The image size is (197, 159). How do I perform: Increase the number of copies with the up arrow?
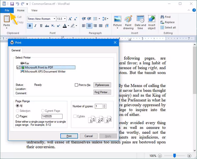click(x=104, y=105)
